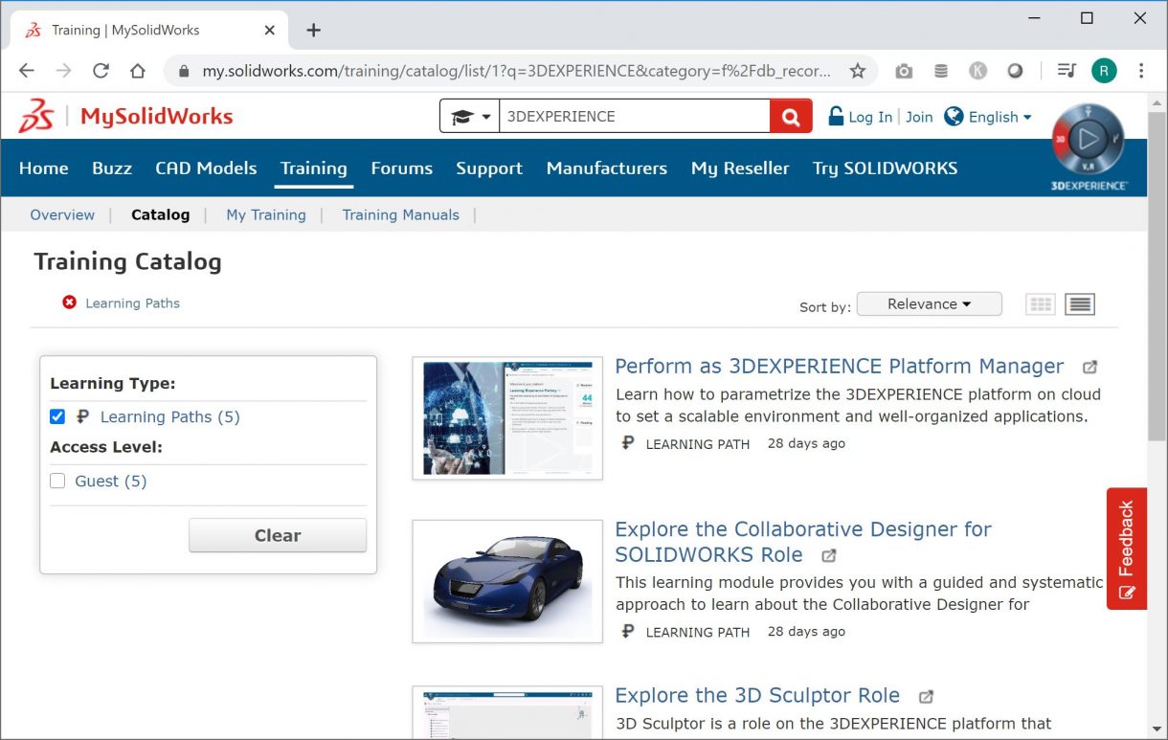The height and width of the screenshot is (740, 1168).
Task: Select the Training navigation item
Action: (314, 168)
